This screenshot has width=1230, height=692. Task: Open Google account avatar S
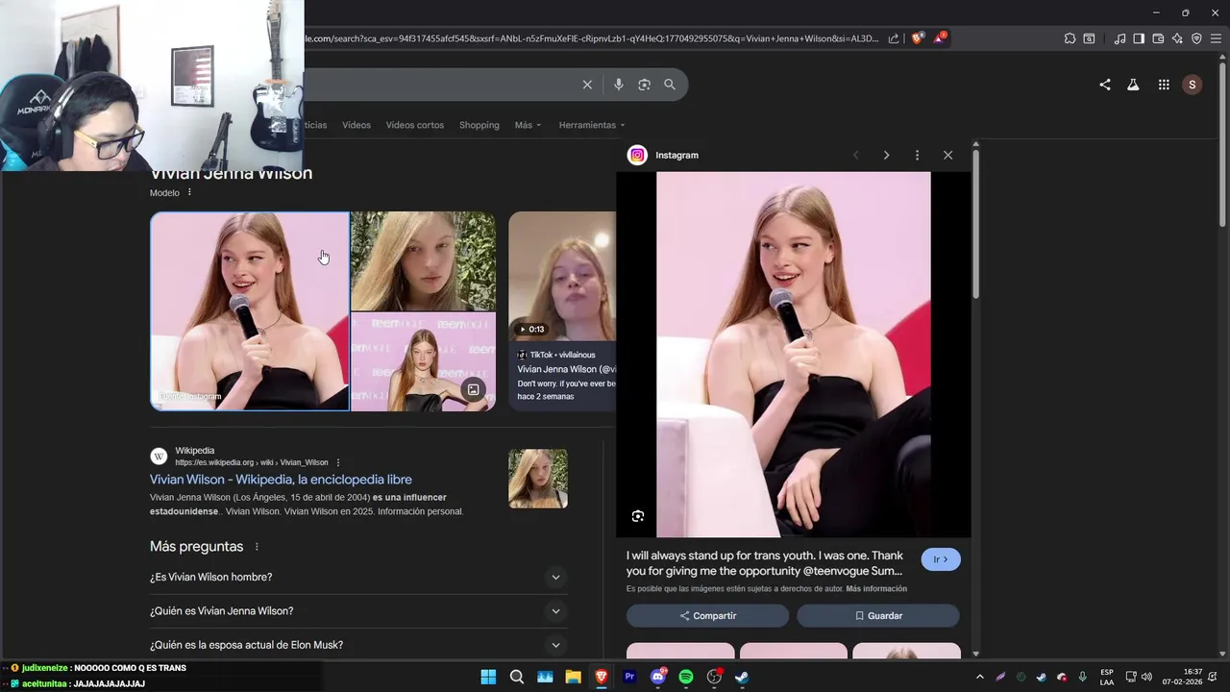click(1193, 85)
